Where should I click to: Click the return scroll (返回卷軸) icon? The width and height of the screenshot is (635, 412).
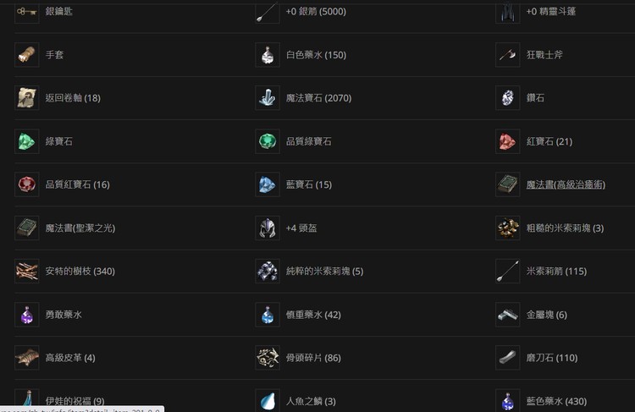pos(27,98)
